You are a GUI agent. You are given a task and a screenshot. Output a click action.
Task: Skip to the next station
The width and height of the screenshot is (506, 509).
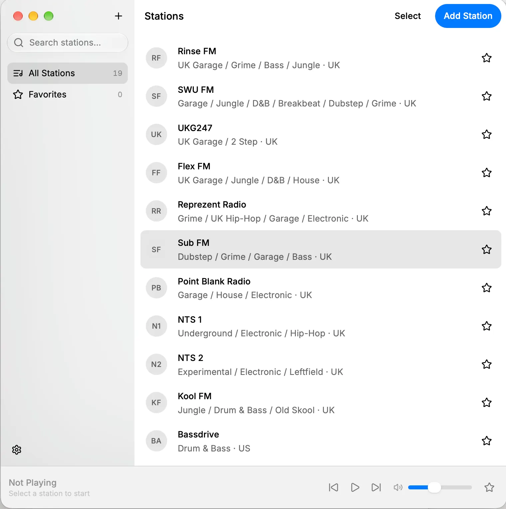pyautogui.click(x=376, y=487)
